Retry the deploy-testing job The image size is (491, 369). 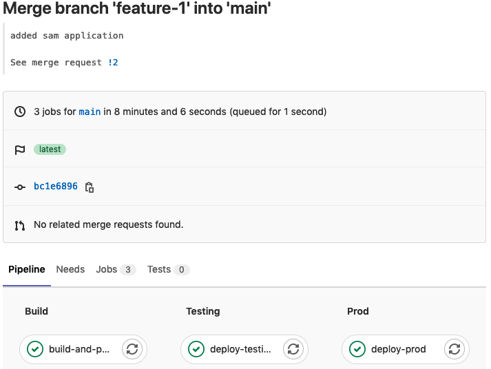[293, 349]
